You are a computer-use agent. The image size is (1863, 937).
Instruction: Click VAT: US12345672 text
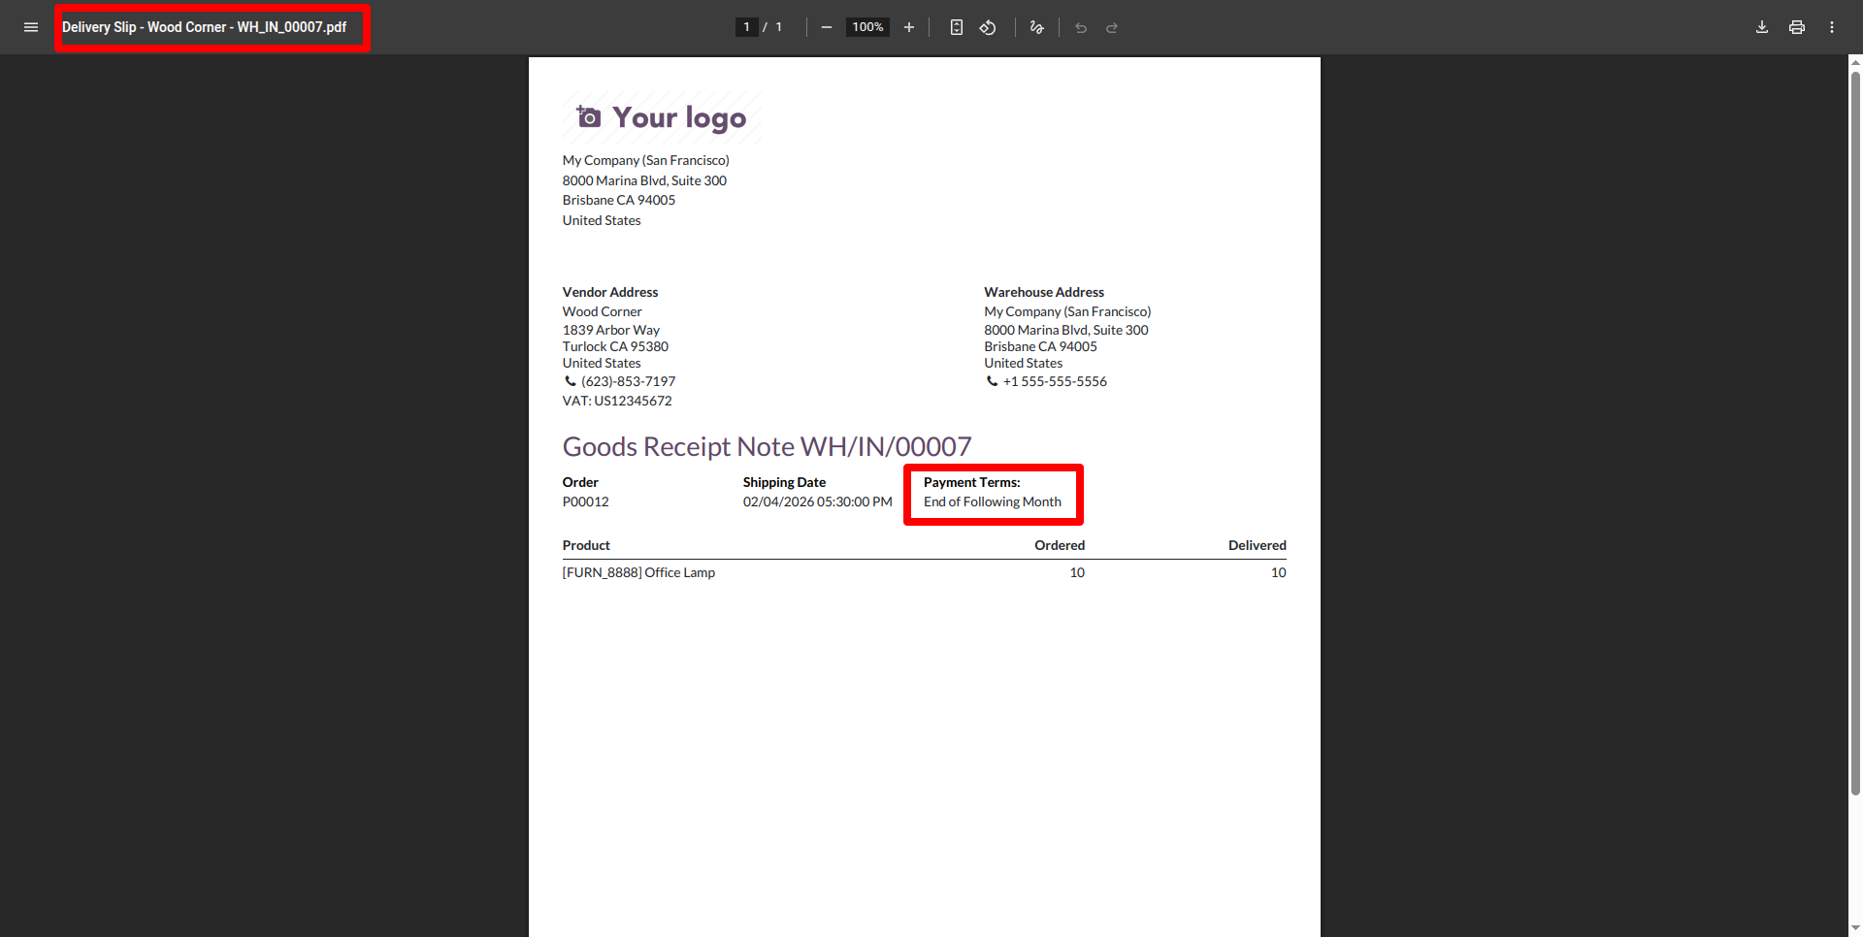coord(617,401)
